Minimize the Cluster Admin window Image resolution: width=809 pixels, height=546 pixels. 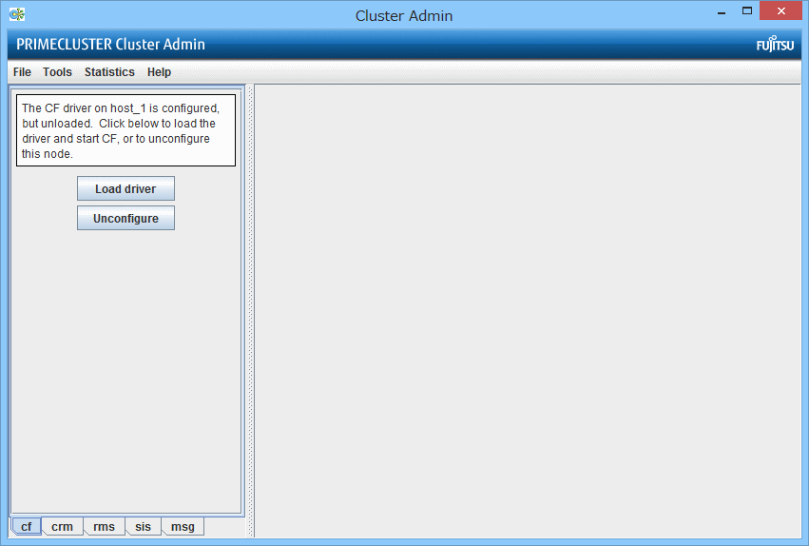pyautogui.click(x=722, y=11)
